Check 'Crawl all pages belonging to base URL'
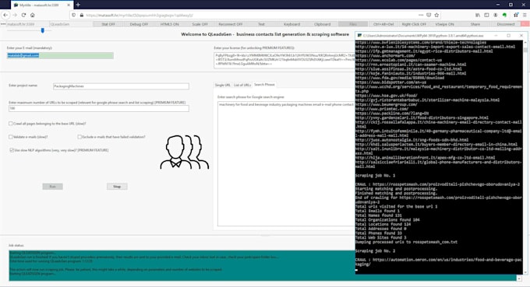Image resolution: width=530 pixels, height=287 pixels. 10,124
